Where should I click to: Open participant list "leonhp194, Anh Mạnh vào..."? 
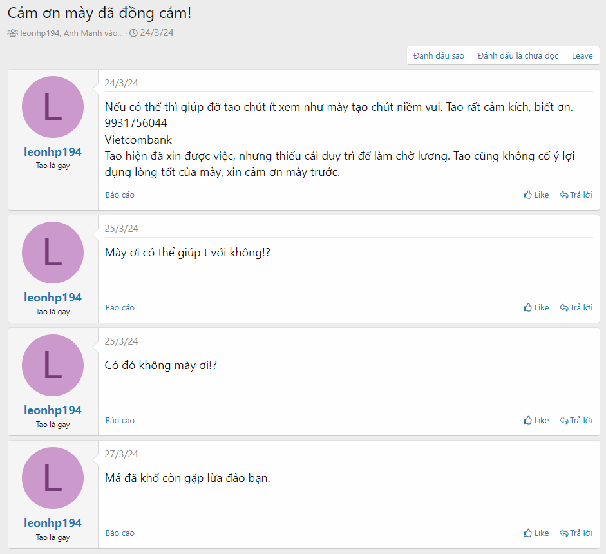pos(71,33)
